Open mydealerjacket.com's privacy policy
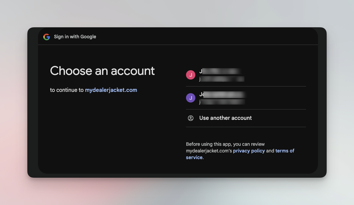The height and width of the screenshot is (205, 354). [249, 150]
